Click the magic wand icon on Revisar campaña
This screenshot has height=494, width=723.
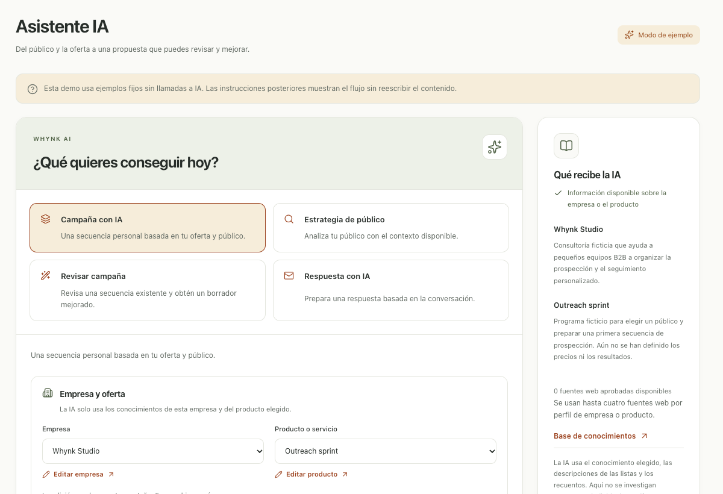46,276
